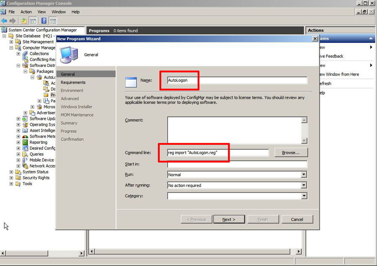Viewport: 377px width, 266px height.
Task: Click the Reporting tree icon
Action: pos(25,142)
